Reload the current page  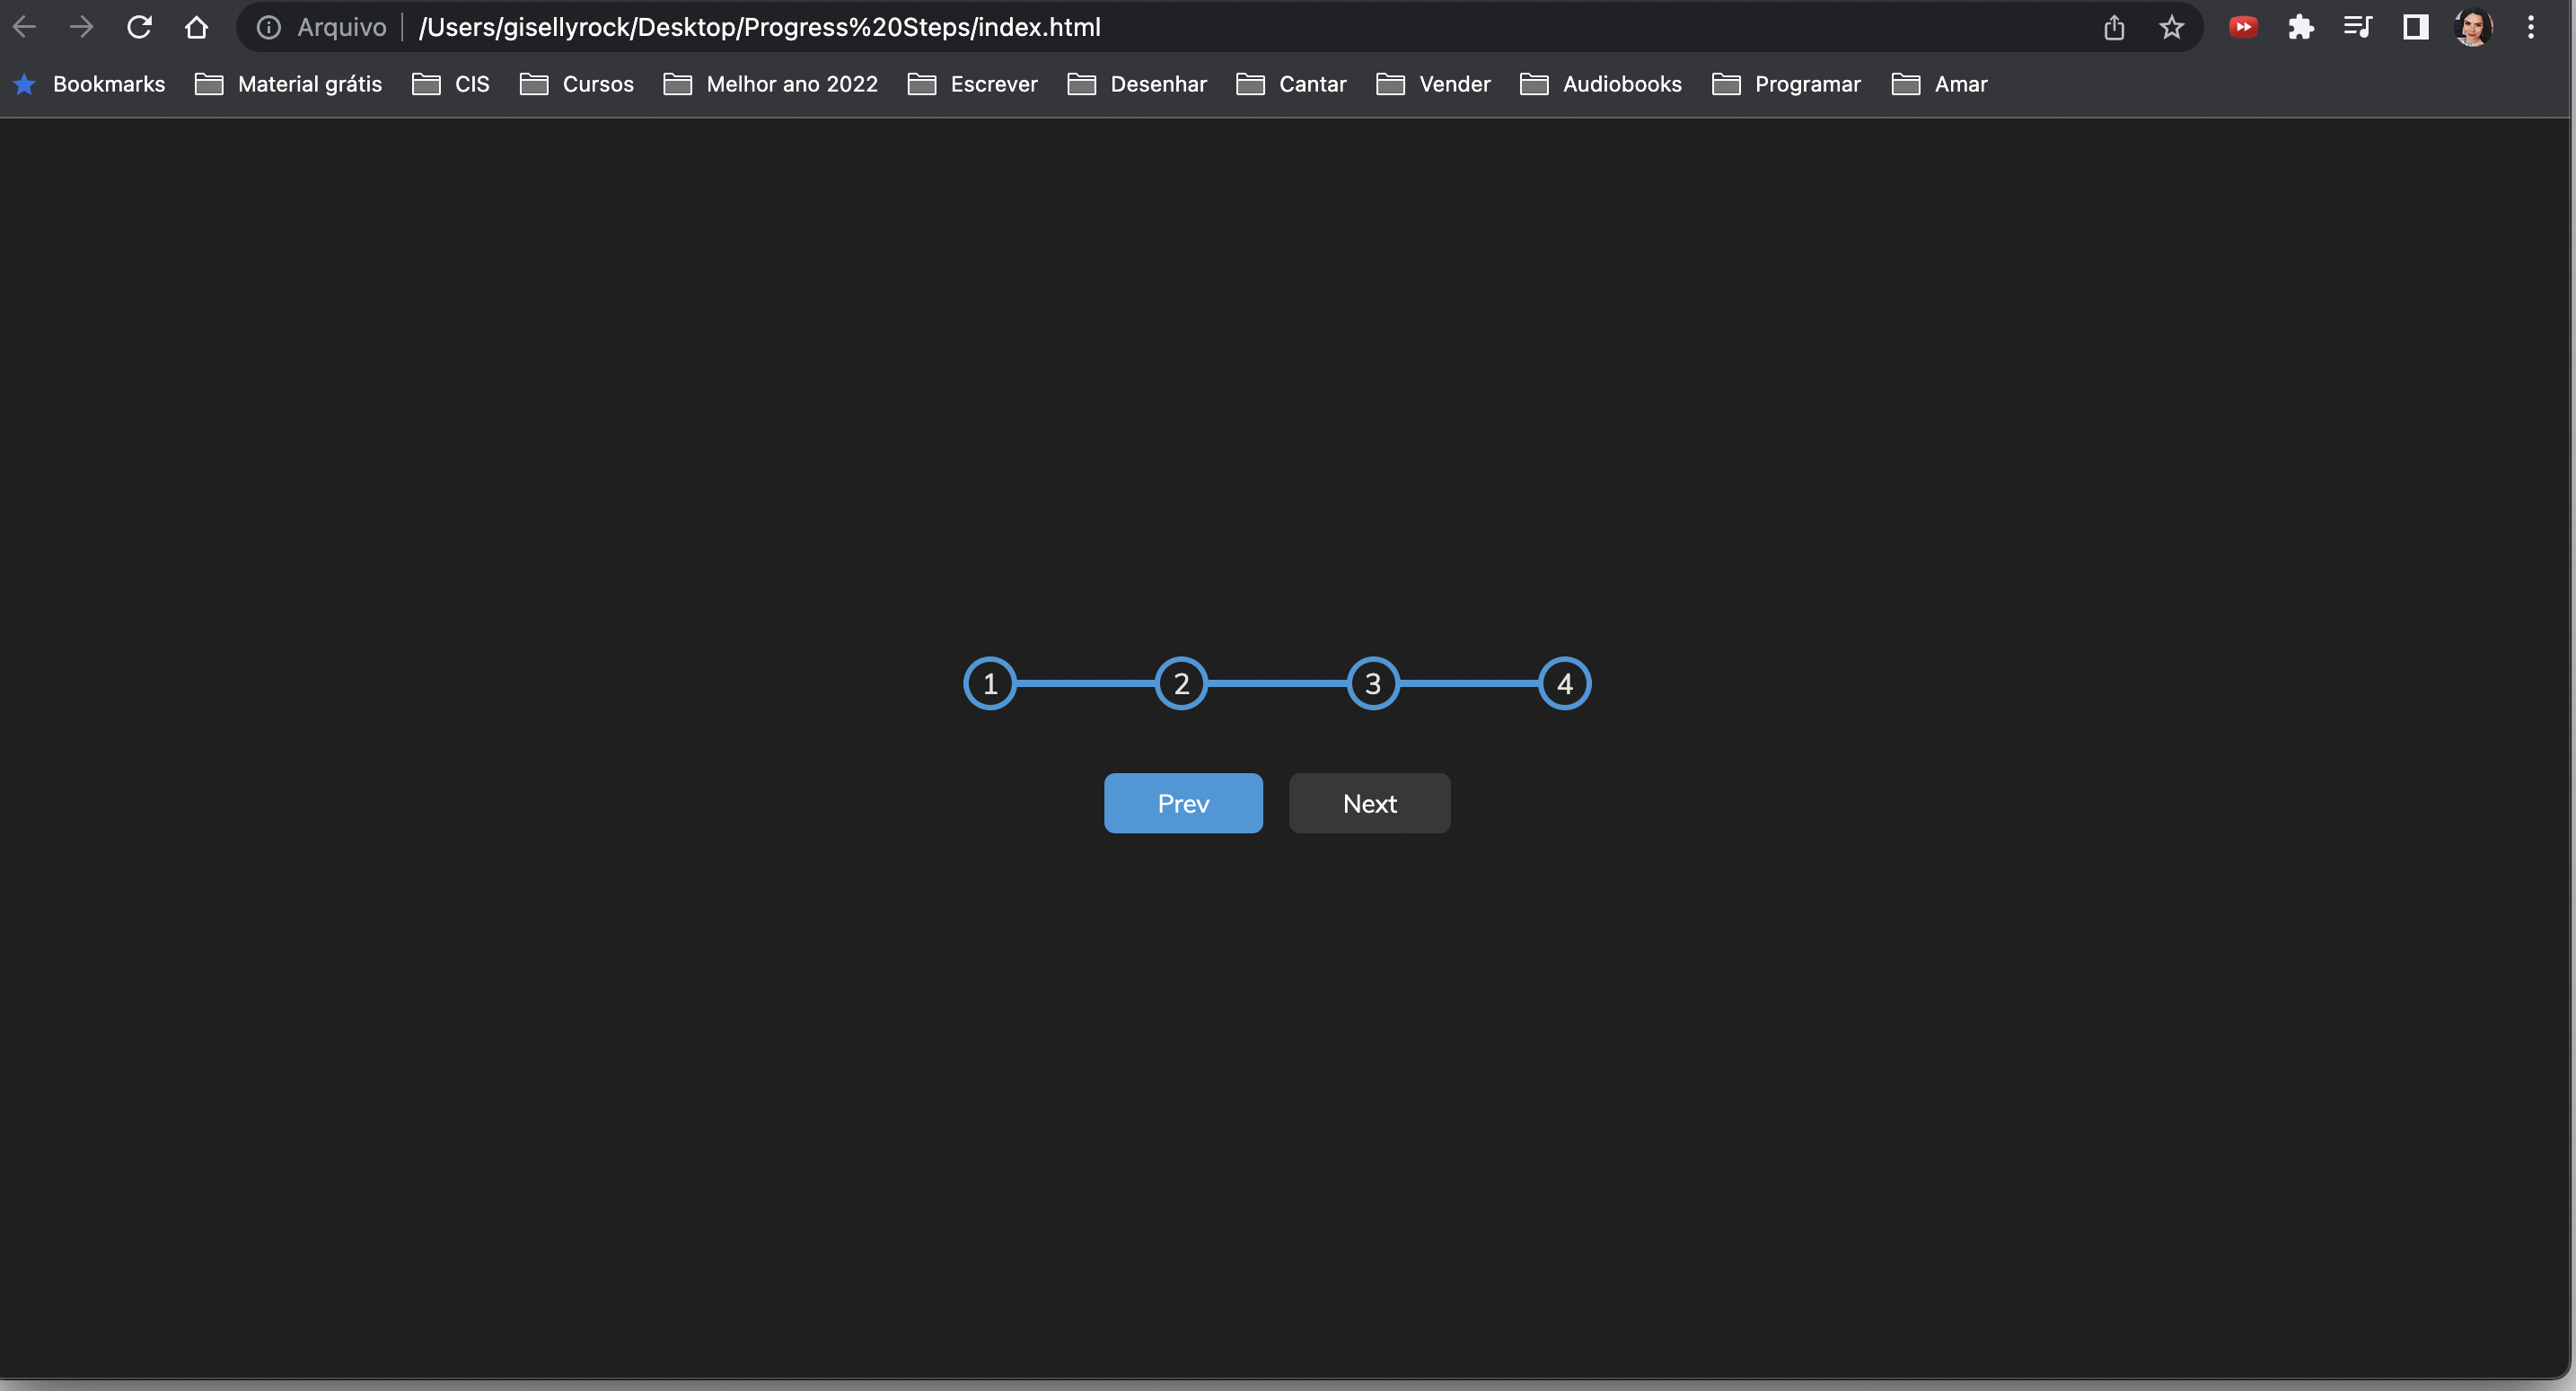[x=139, y=27]
